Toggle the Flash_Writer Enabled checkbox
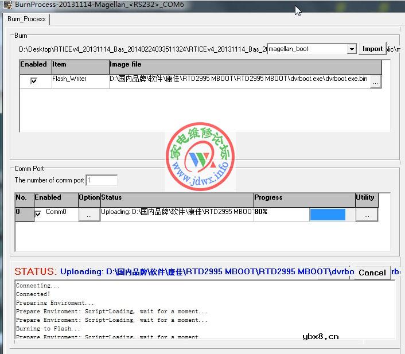The width and height of the screenshot is (405, 354). [34, 81]
